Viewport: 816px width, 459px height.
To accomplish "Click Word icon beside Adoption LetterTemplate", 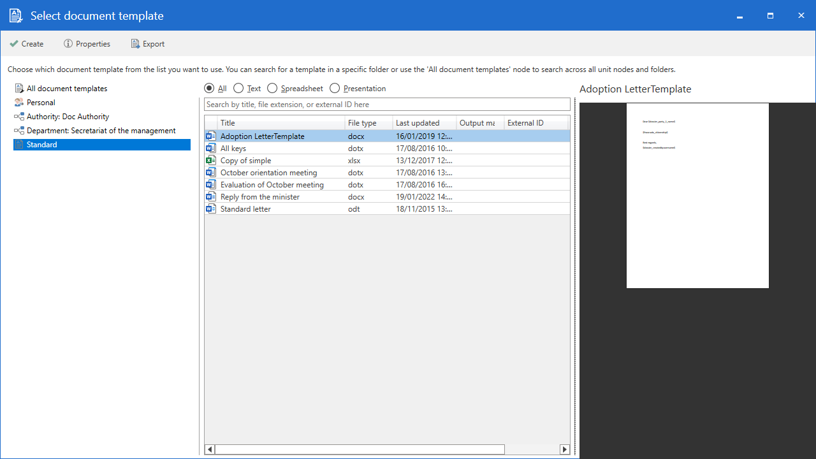I will [211, 136].
